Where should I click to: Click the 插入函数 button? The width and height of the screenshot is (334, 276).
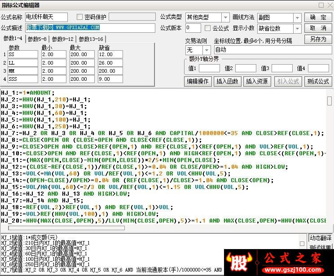click(x=227, y=81)
